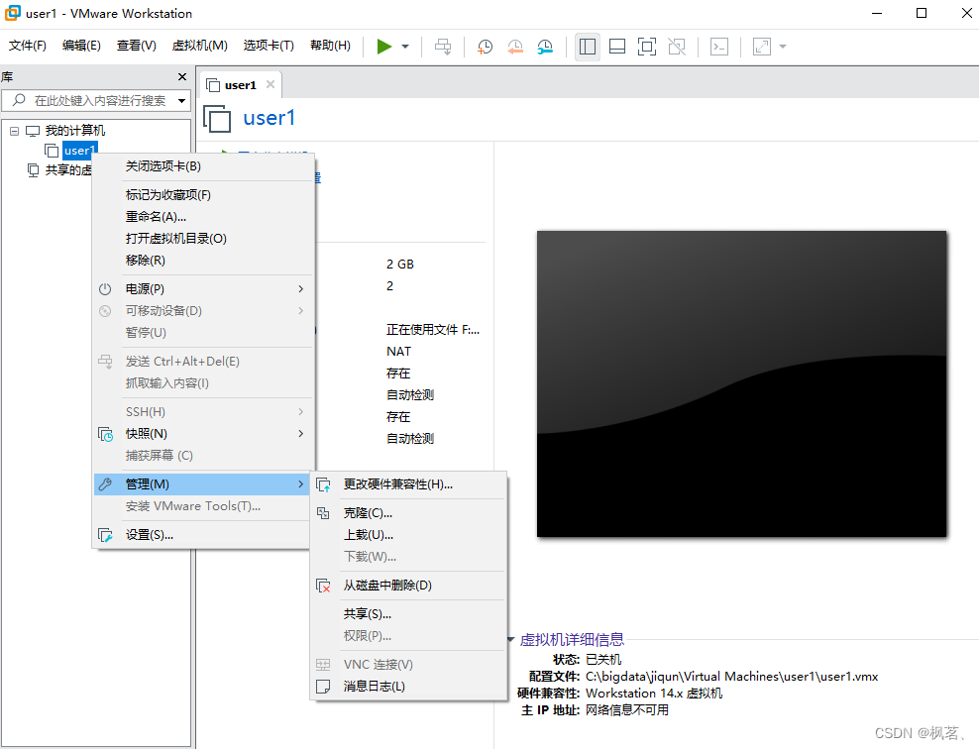
Task: Collapse the 我的计算机 tree node
Action: 14,131
